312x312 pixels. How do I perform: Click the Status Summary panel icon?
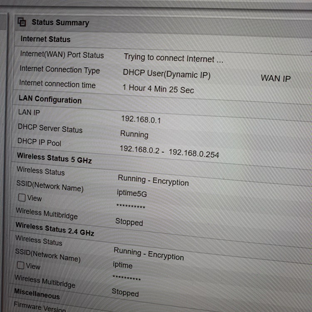coord(22,22)
